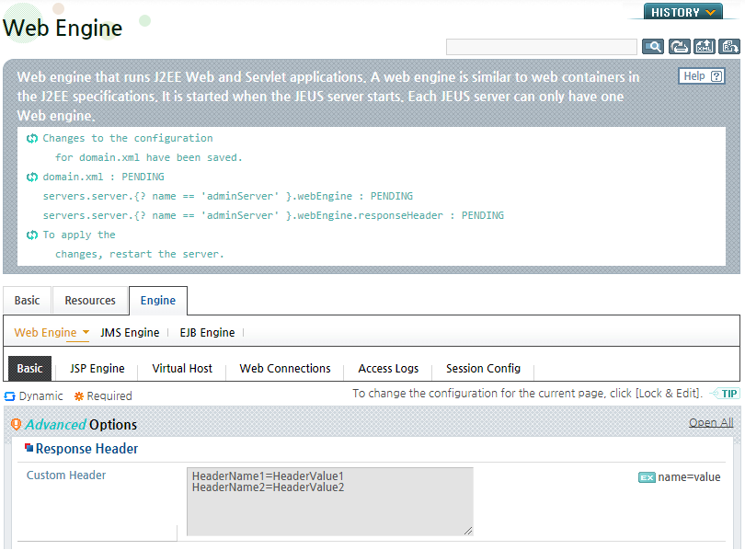
Task: Click the 'changes, restart the server.' text
Action: click(x=139, y=254)
